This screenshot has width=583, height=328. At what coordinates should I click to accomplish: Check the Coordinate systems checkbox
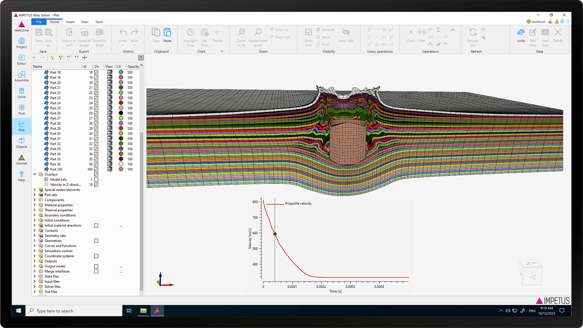pos(96,256)
